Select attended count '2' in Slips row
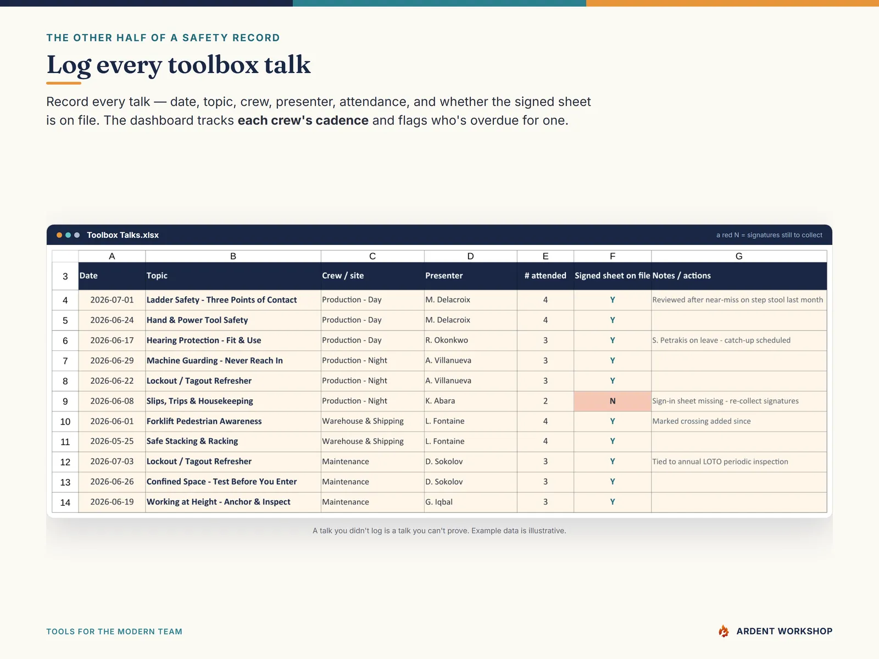The width and height of the screenshot is (879, 659). coord(546,401)
